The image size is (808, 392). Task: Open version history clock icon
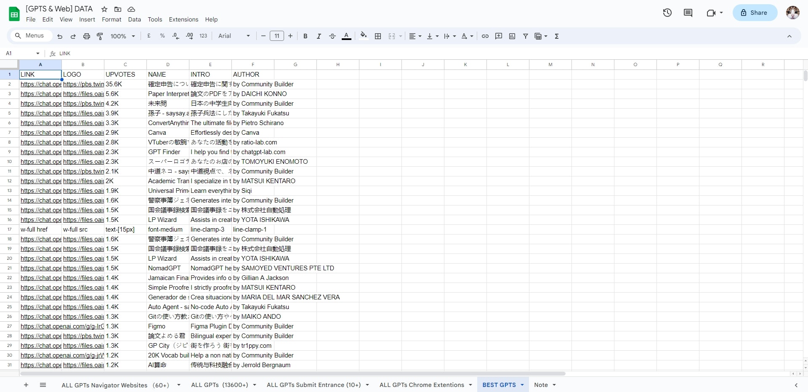tap(667, 13)
